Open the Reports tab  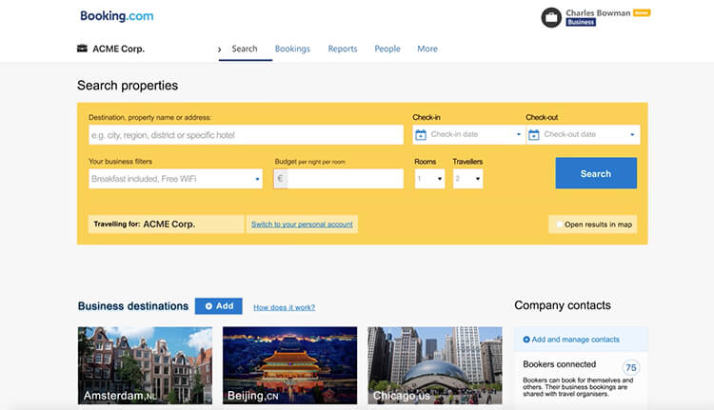click(x=343, y=49)
